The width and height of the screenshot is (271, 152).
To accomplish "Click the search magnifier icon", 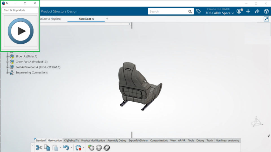I will click(190, 12).
